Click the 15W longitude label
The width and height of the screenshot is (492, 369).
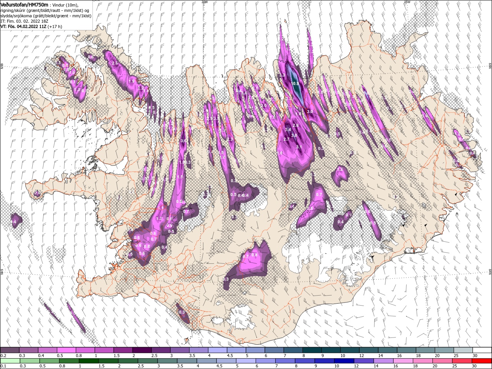pos(407,2)
